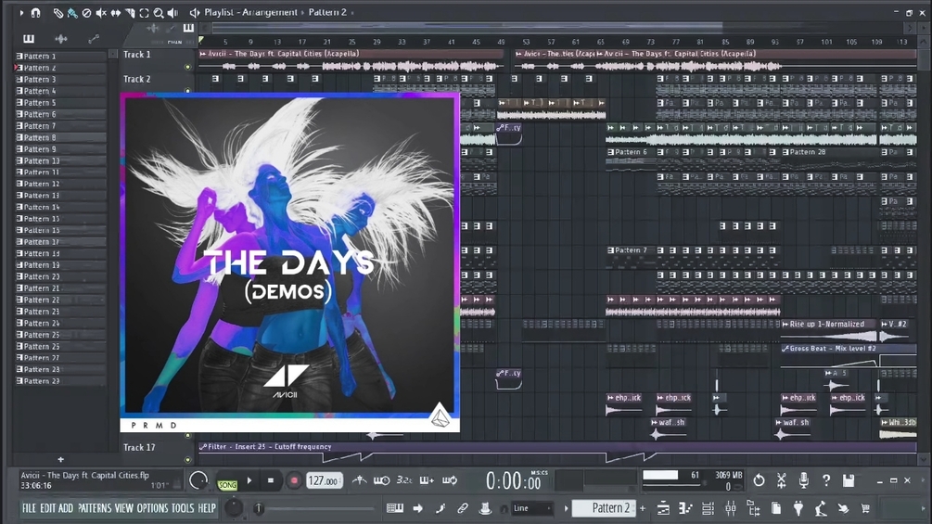The image size is (932, 524).
Task: Open the Line snap dropdown
Action: (533, 508)
